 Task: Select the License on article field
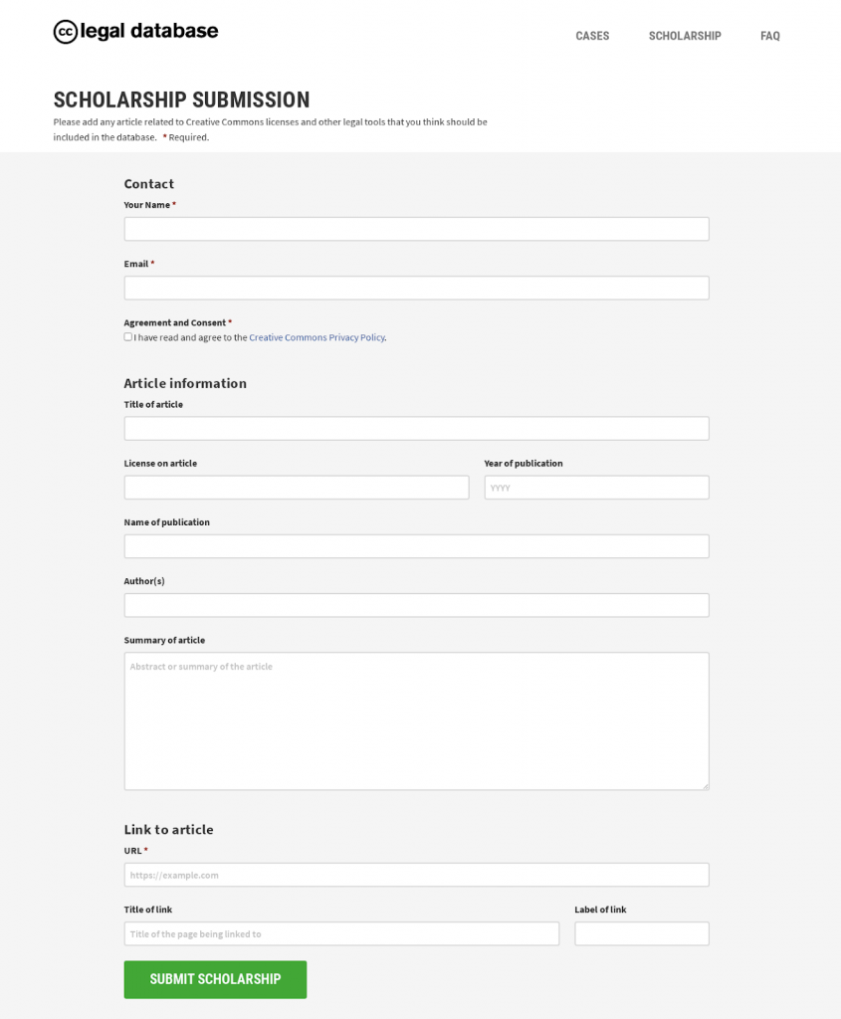296,488
